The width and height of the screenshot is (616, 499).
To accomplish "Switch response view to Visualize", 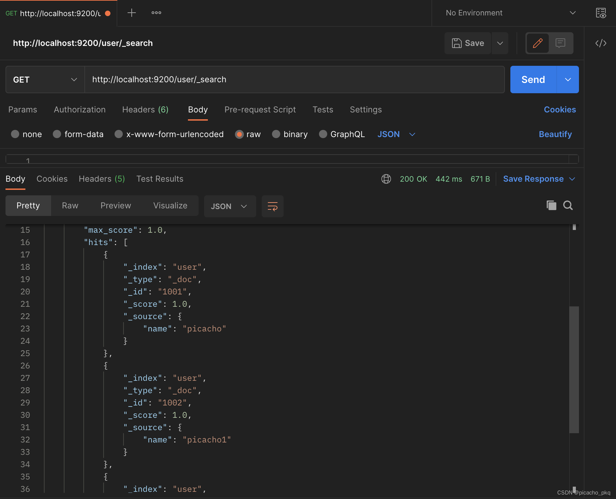I will coord(170,206).
